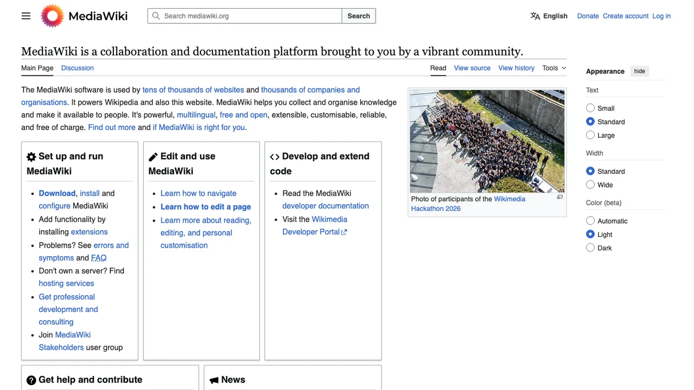Focus the Search mediawiki.org field

click(x=245, y=16)
